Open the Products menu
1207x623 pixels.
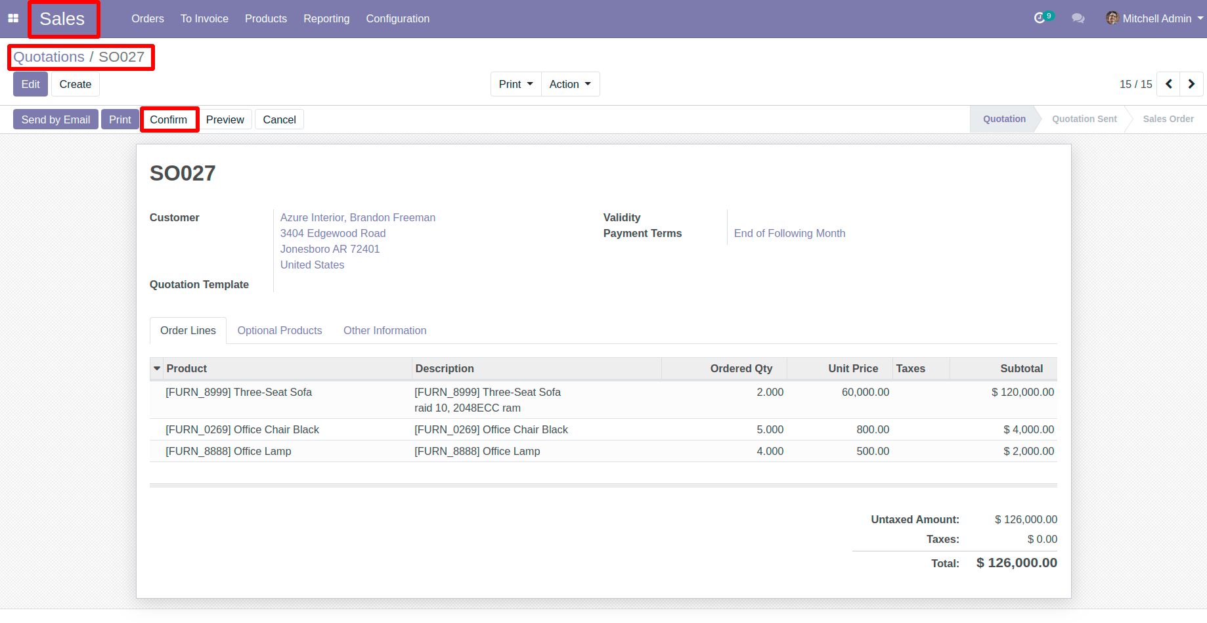(x=266, y=18)
